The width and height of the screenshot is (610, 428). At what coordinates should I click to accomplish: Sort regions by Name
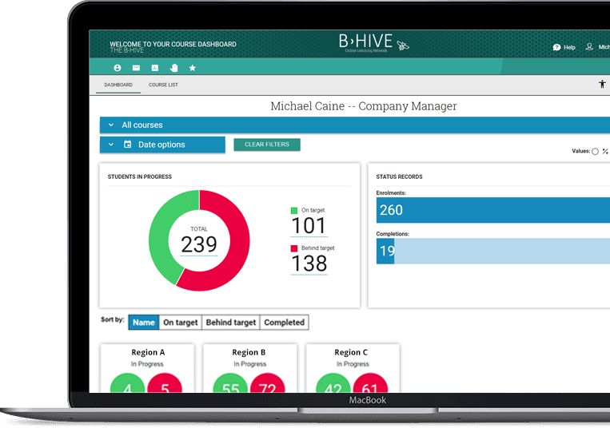(x=143, y=323)
